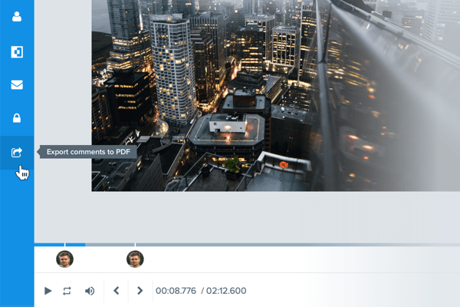Play the video
Viewport: 460px width, 307px height.
[48, 291]
